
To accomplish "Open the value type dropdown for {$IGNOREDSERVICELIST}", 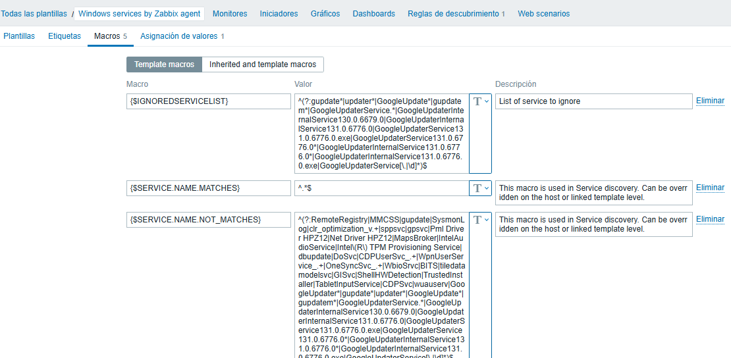I will click(x=480, y=134).
